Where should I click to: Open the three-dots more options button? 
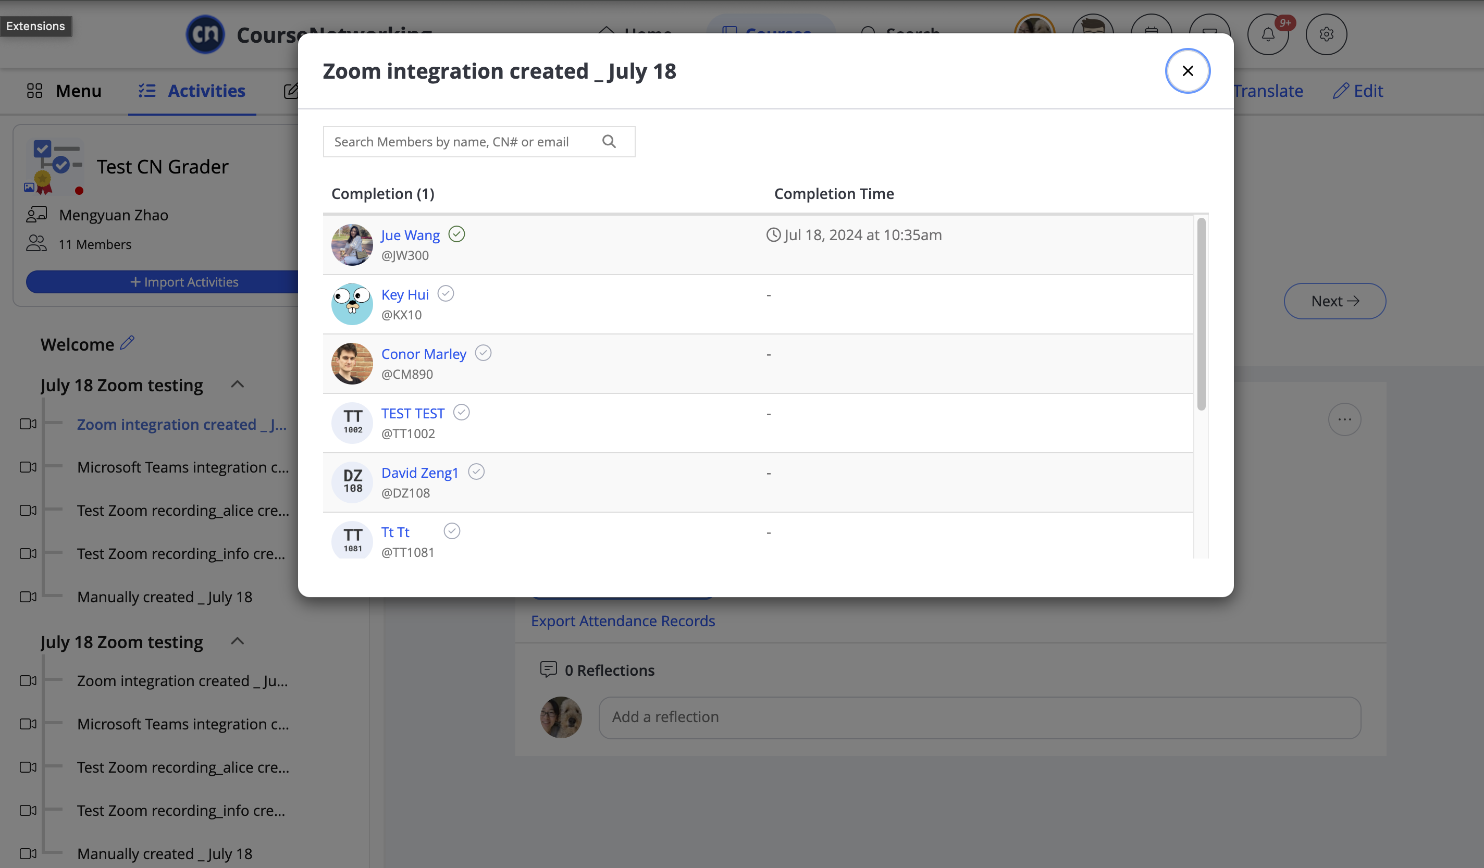click(1344, 419)
